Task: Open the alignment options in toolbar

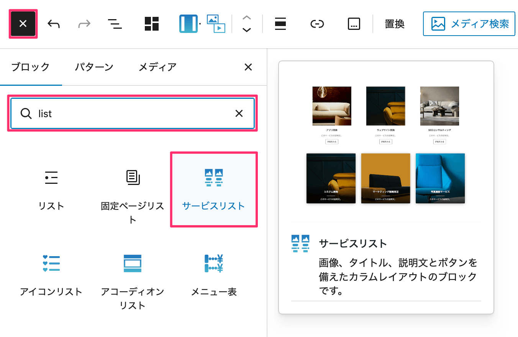Action: 280,24
